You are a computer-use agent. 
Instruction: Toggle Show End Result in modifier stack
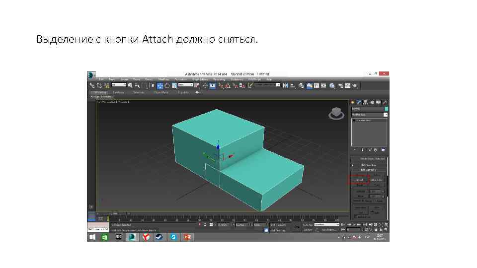362,150
